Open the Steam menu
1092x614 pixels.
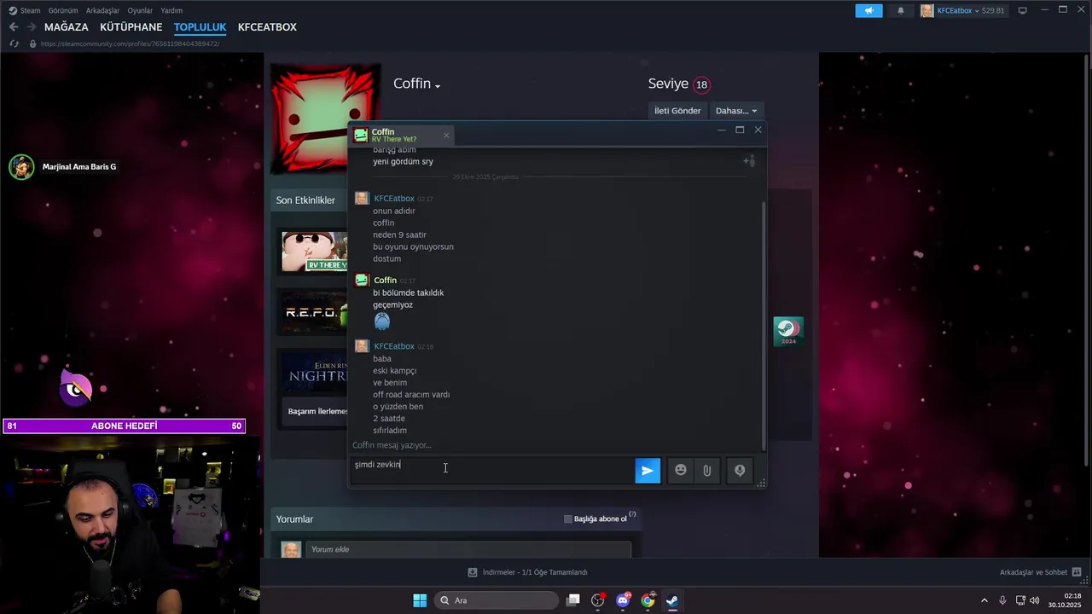pyautogui.click(x=25, y=10)
